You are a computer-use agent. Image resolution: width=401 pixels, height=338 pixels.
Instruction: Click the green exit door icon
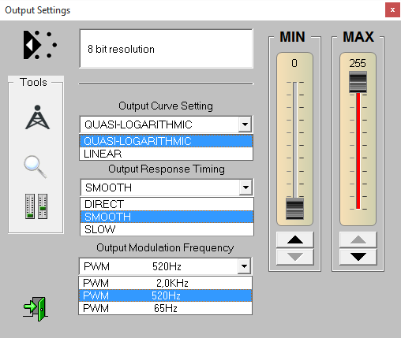tap(36, 309)
